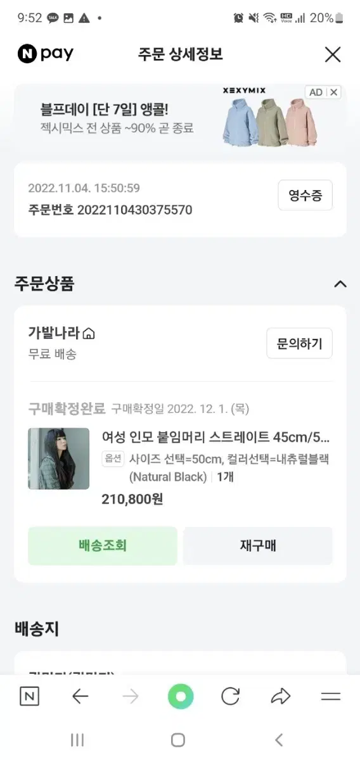The image size is (360, 760).
Task: Go back with the browser arrow
Action: click(x=80, y=697)
